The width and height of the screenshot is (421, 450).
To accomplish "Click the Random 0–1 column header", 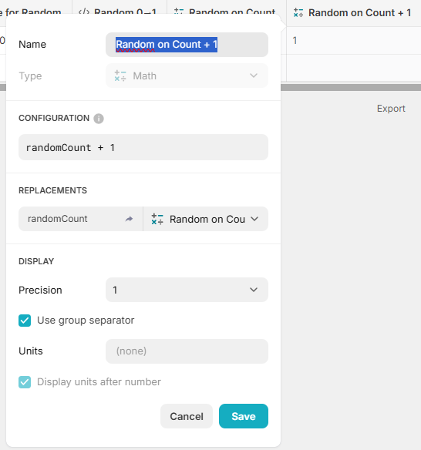I will 120,7.
